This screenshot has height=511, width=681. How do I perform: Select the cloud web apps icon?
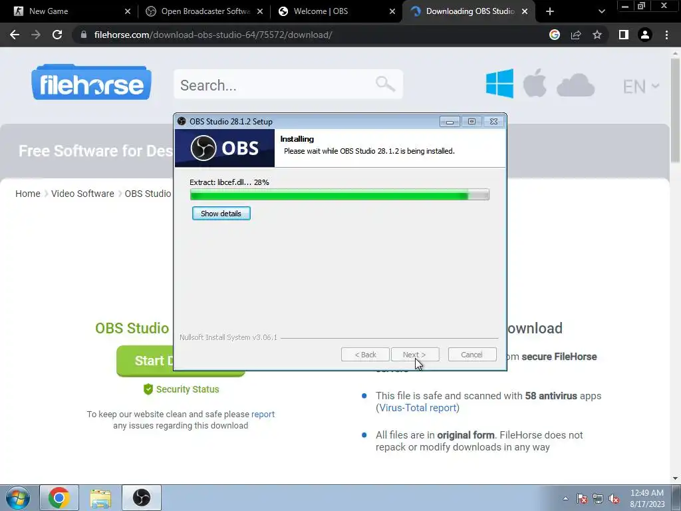(575, 85)
